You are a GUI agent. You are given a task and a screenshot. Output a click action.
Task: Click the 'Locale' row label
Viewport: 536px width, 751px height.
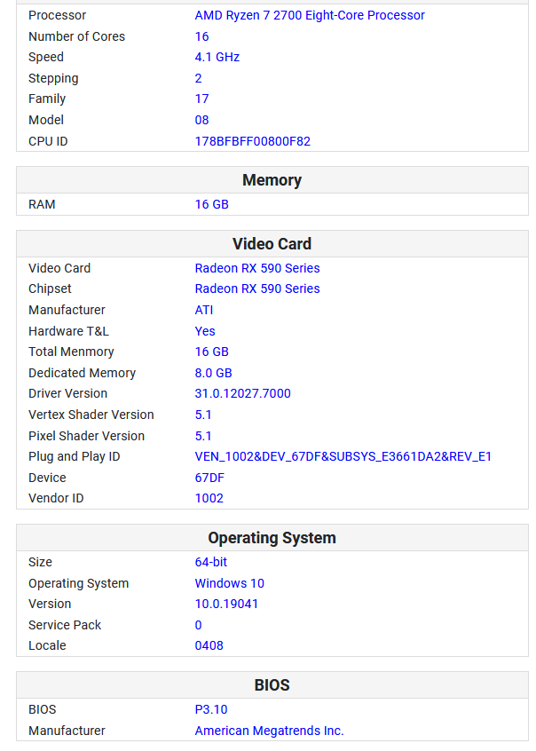47,645
